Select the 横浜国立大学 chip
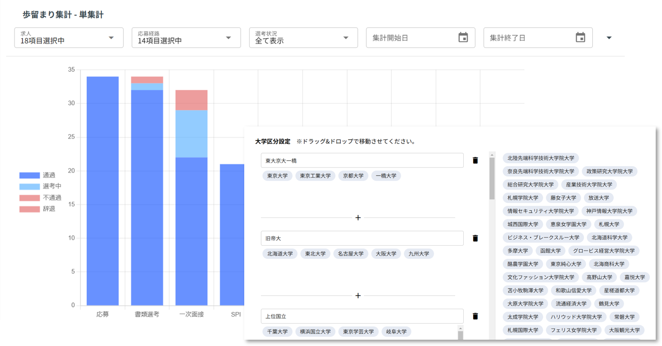 tap(315, 332)
